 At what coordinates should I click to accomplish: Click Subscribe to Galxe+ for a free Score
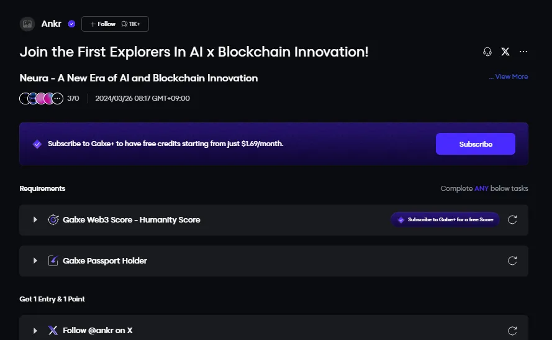coord(445,219)
